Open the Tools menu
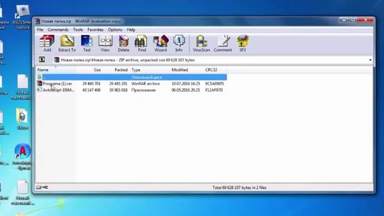Image resolution: width=384 pixels, height=216 pixels. pyautogui.click(x=78, y=29)
